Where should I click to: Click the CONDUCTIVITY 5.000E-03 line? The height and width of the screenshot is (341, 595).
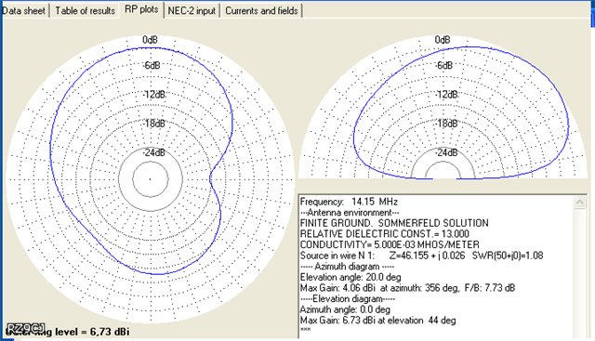pyautogui.click(x=390, y=244)
